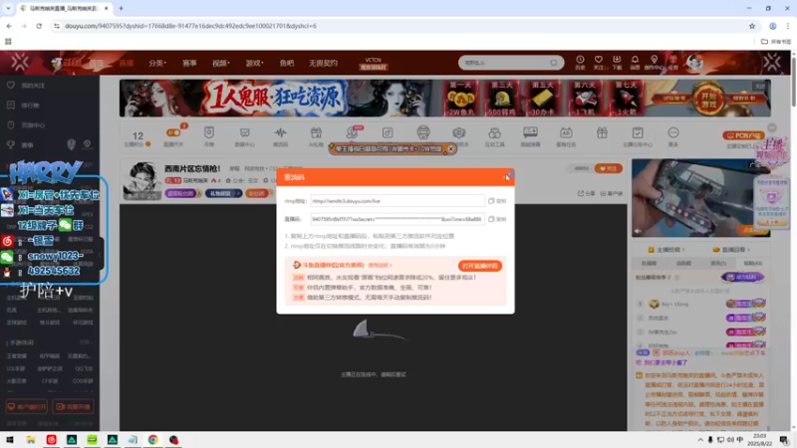The width and height of the screenshot is (797, 448).
Task: Click the 分享 share icon
Action: (x=587, y=193)
